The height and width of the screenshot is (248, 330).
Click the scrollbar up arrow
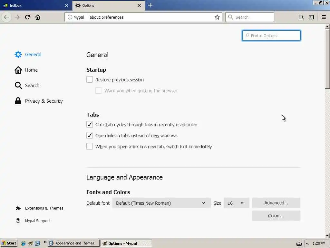pos(327,27)
